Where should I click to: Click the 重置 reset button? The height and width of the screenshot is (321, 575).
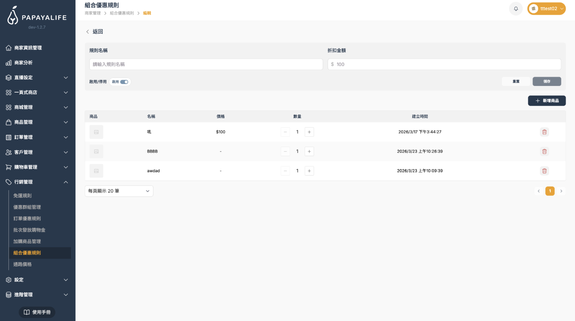coord(516,82)
